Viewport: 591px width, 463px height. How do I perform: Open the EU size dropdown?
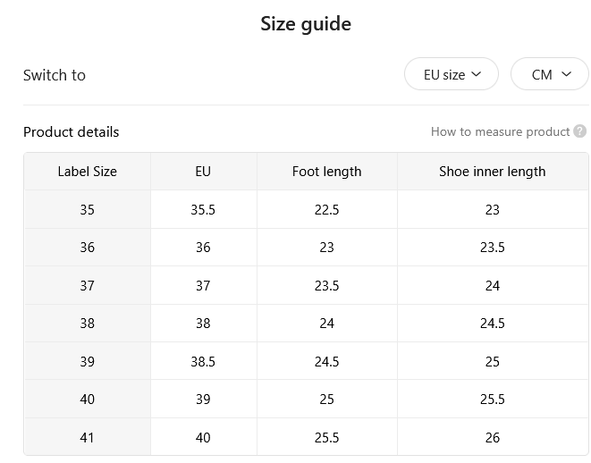click(452, 74)
